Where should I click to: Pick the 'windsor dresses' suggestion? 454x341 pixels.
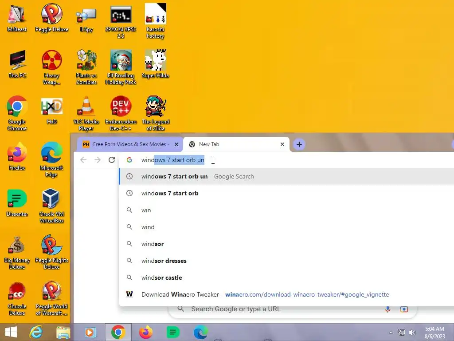287,261
